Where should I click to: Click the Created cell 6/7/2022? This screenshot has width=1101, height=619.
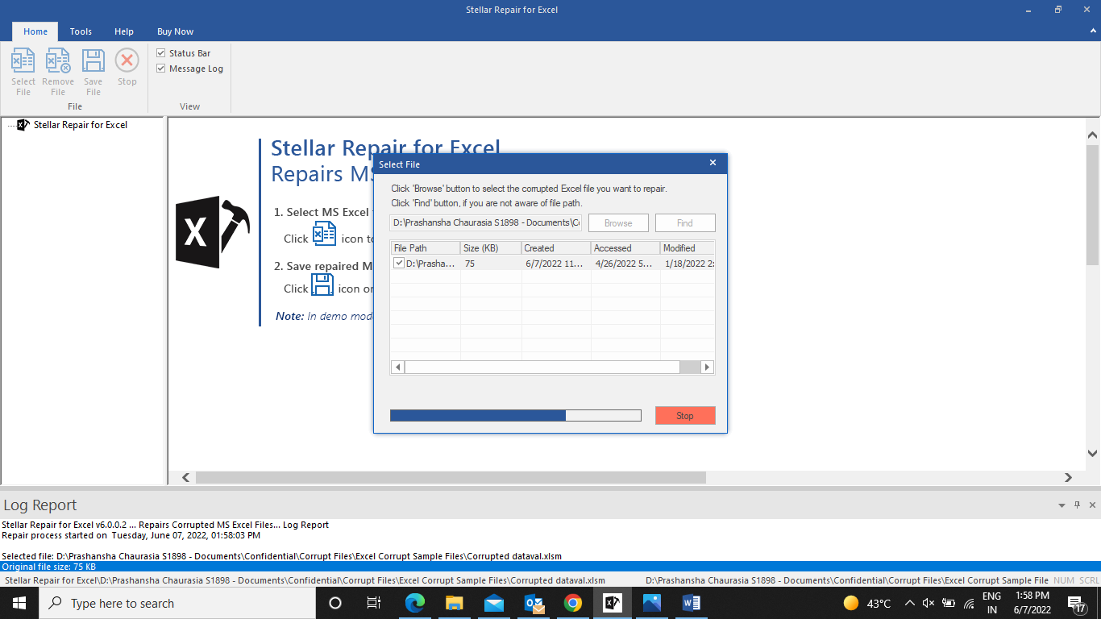point(555,264)
